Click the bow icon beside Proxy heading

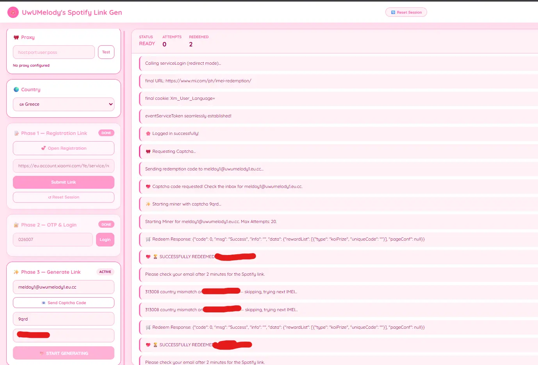[16, 37]
